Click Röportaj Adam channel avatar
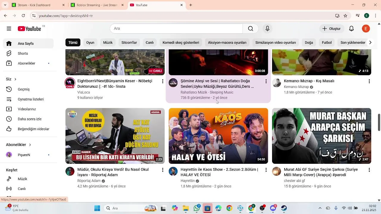The image size is (381, 214). point(70,171)
